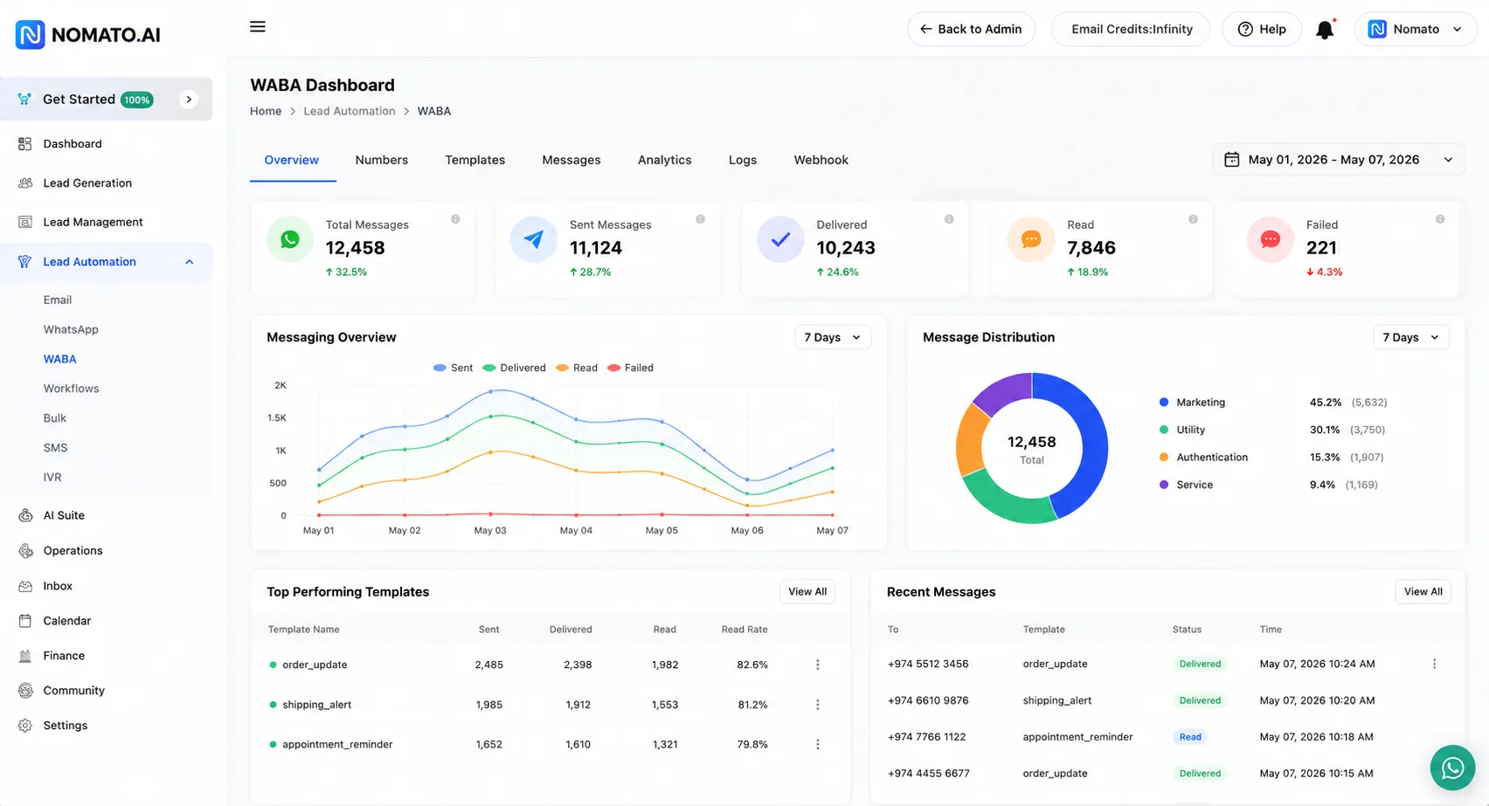Toggle the Read series in chart legend
This screenshot has width=1489, height=806.
coord(577,369)
